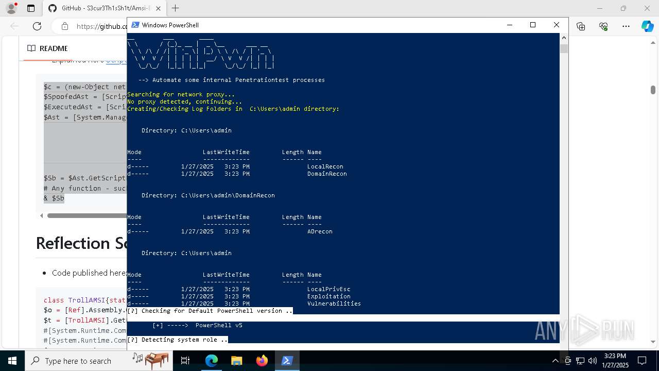
Task: Click 'Directory: C:\Users\admin\DomainRecon' line
Action: (x=208, y=195)
